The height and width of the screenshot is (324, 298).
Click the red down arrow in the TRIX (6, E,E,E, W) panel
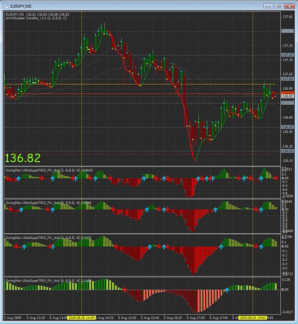point(124,289)
